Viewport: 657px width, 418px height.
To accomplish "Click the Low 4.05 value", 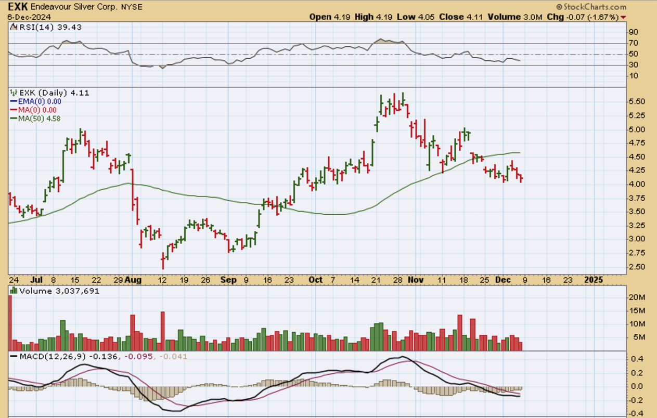I will (415, 17).
